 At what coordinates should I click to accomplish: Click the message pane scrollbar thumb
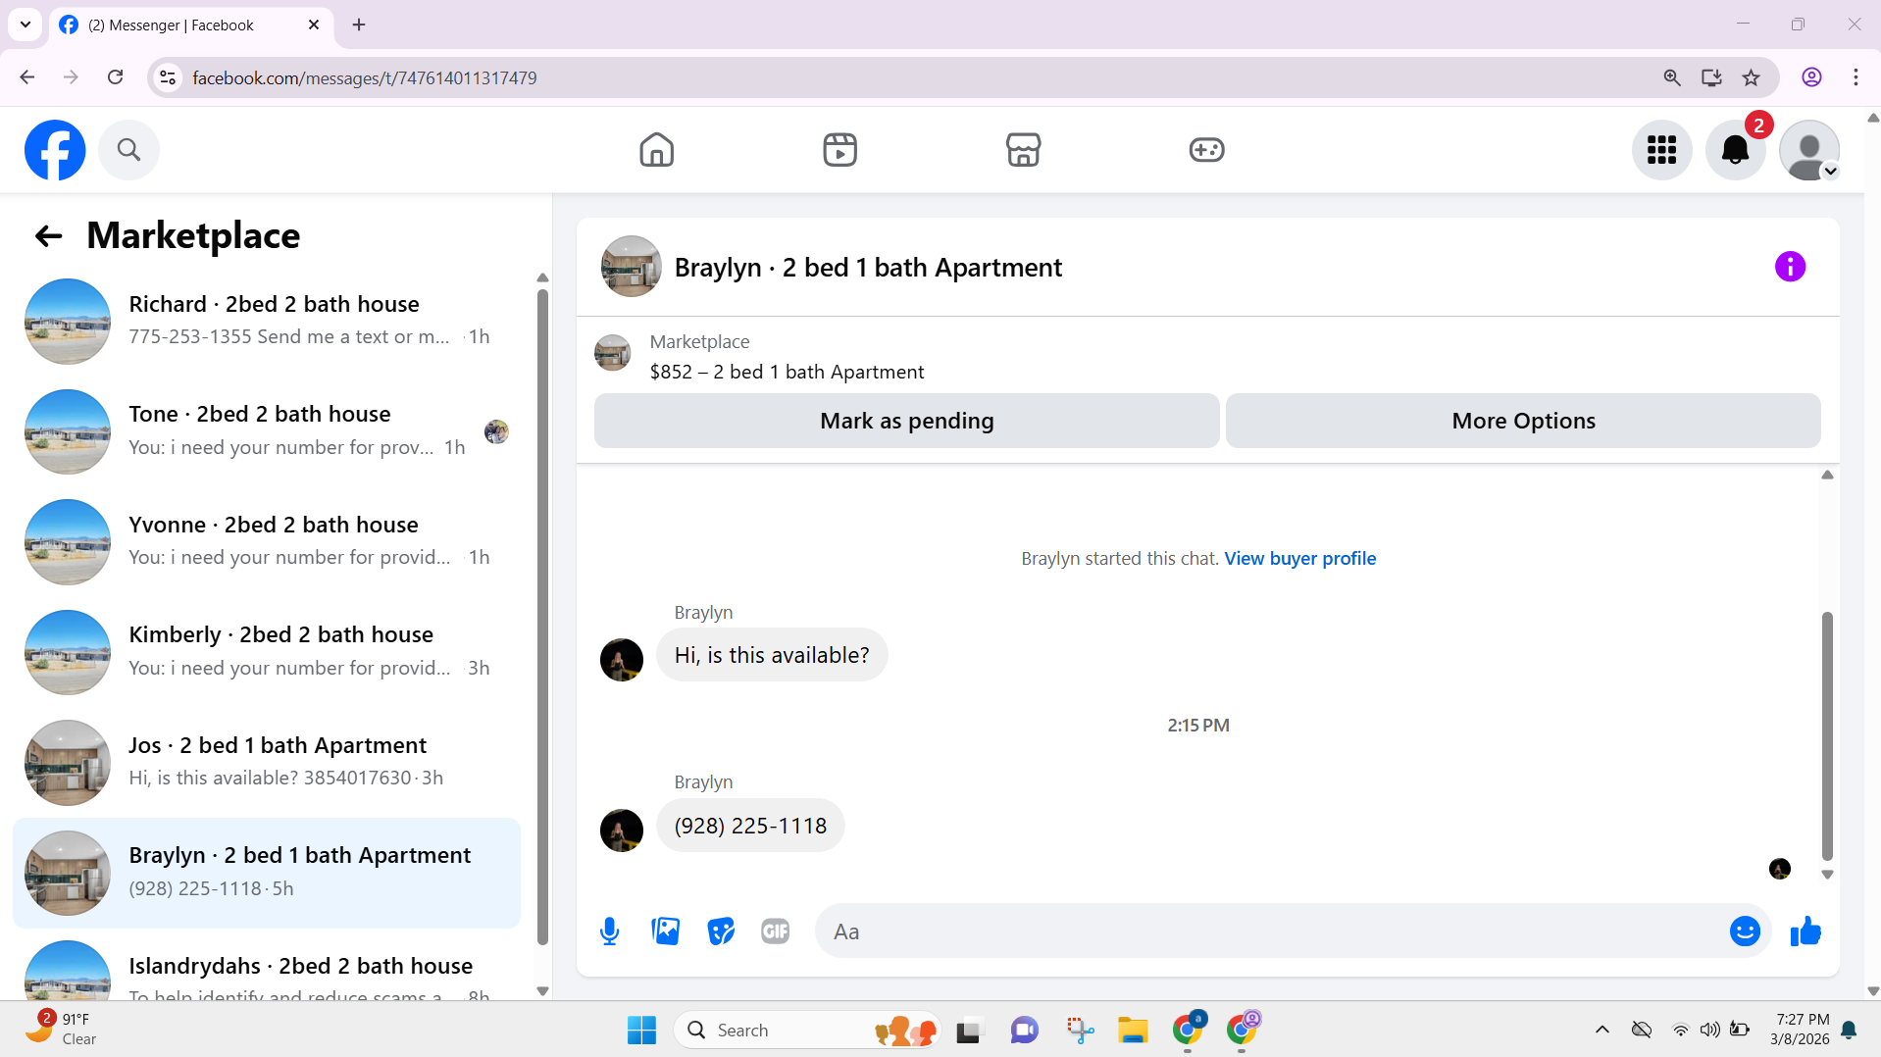(x=1827, y=735)
